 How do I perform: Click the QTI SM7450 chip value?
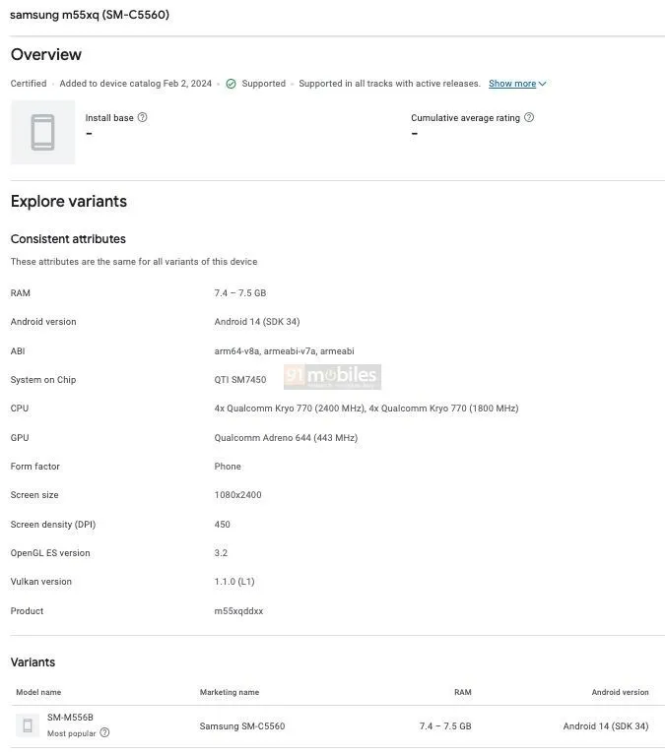click(240, 380)
